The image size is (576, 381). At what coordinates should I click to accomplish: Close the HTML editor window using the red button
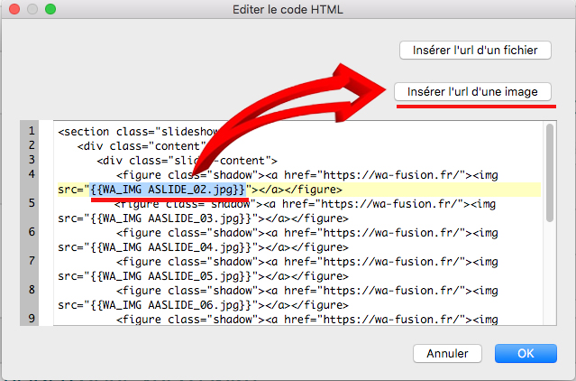tap(14, 8)
